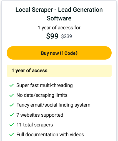Click checkmark icon beside Full documentation with videos
This screenshot has height=141, width=118.
pyautogui.click(x=12, y=135)
